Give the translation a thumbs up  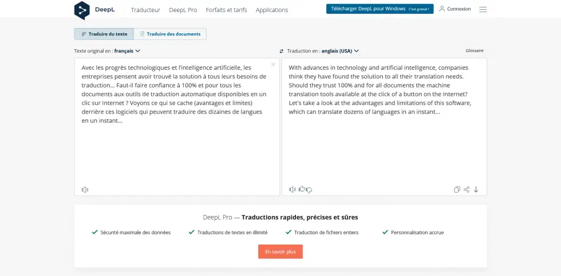302,189
